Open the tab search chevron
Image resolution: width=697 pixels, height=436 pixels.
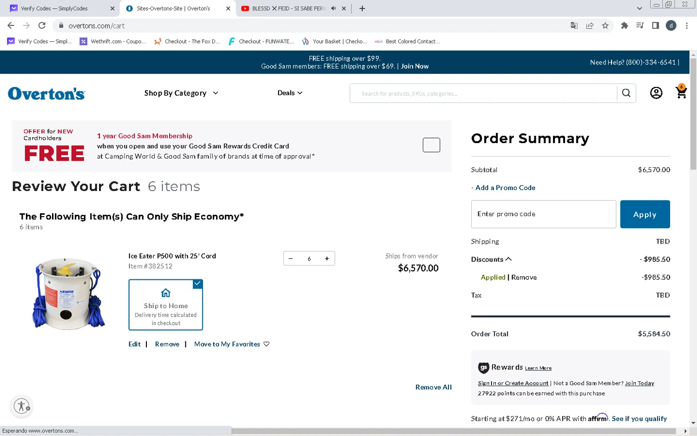point(639,8)
